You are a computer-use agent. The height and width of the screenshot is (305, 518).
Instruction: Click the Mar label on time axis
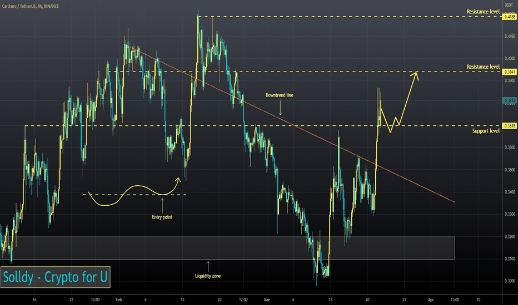[x=267, y=299]
